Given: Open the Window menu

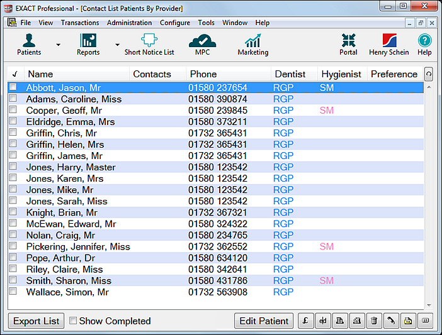Looking at the screenshot, I should point(235,23).
